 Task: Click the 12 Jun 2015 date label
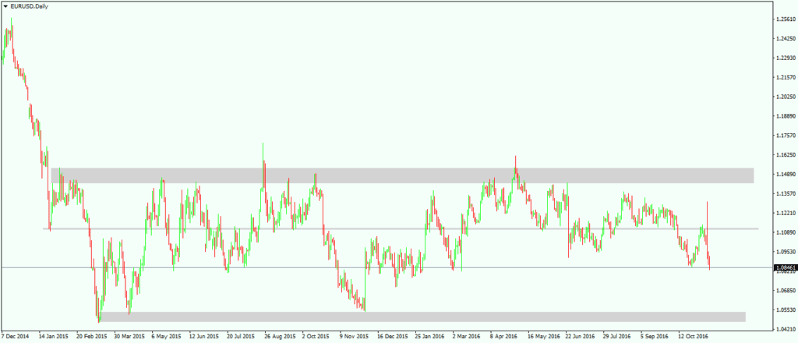pos(204,337)
